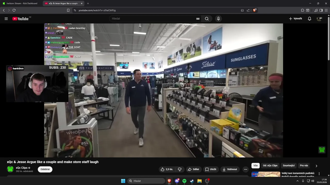Open options for the pudinků video
The height and width of the screenshot is (185, 330).
click(319, 174)
